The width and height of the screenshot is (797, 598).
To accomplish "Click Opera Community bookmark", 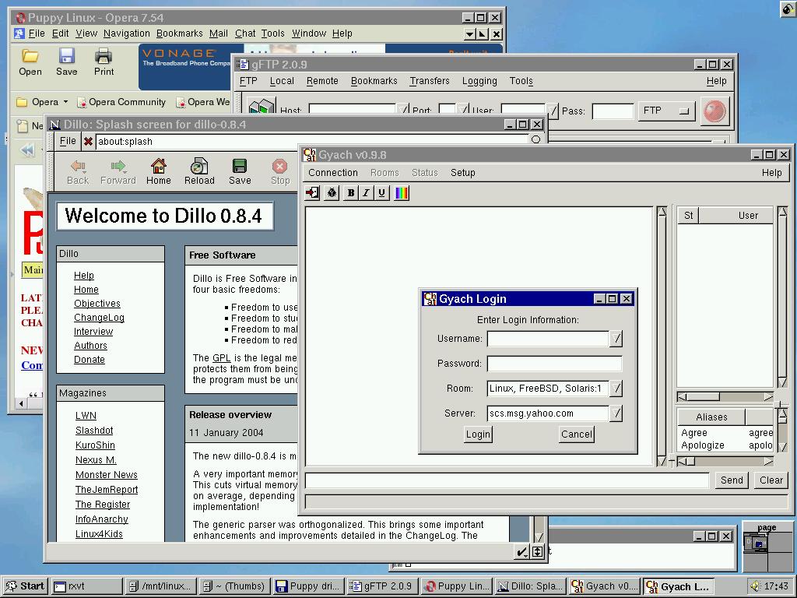I will click(x=121, y=102).
